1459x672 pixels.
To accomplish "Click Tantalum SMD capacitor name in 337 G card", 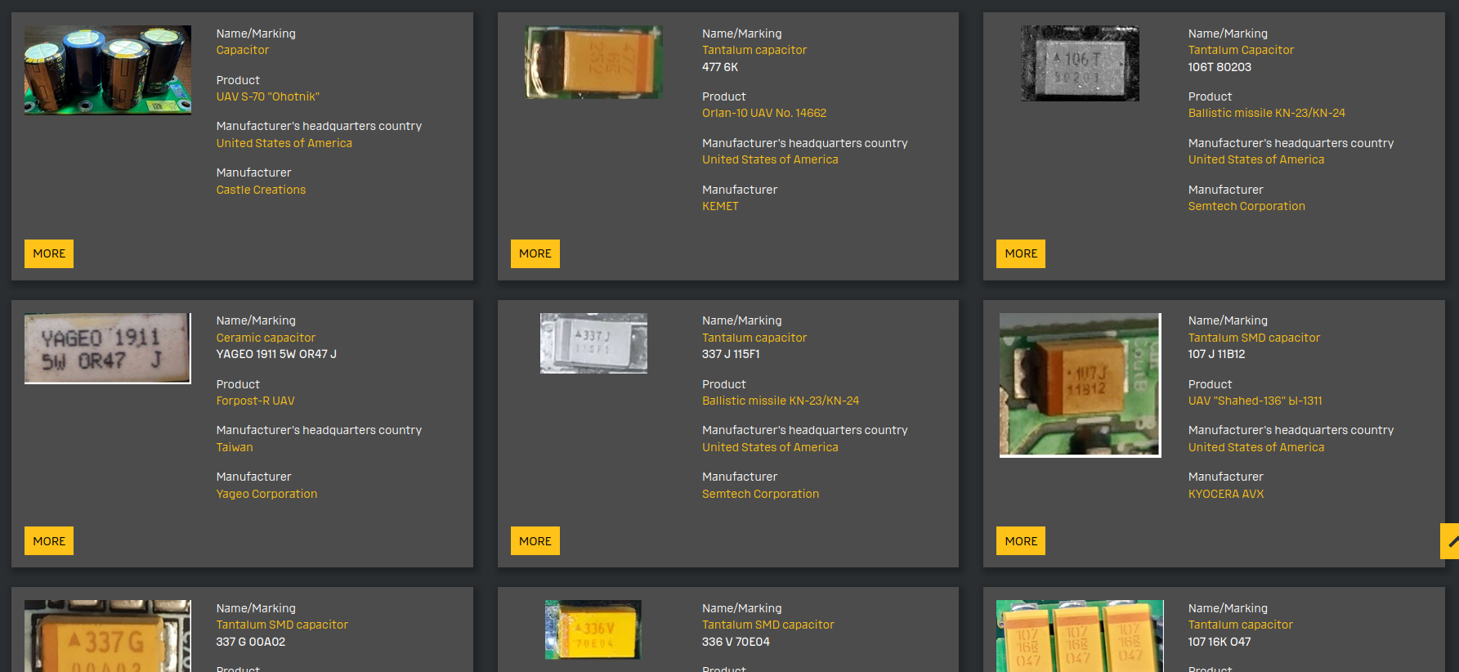I will click(282, 625).
